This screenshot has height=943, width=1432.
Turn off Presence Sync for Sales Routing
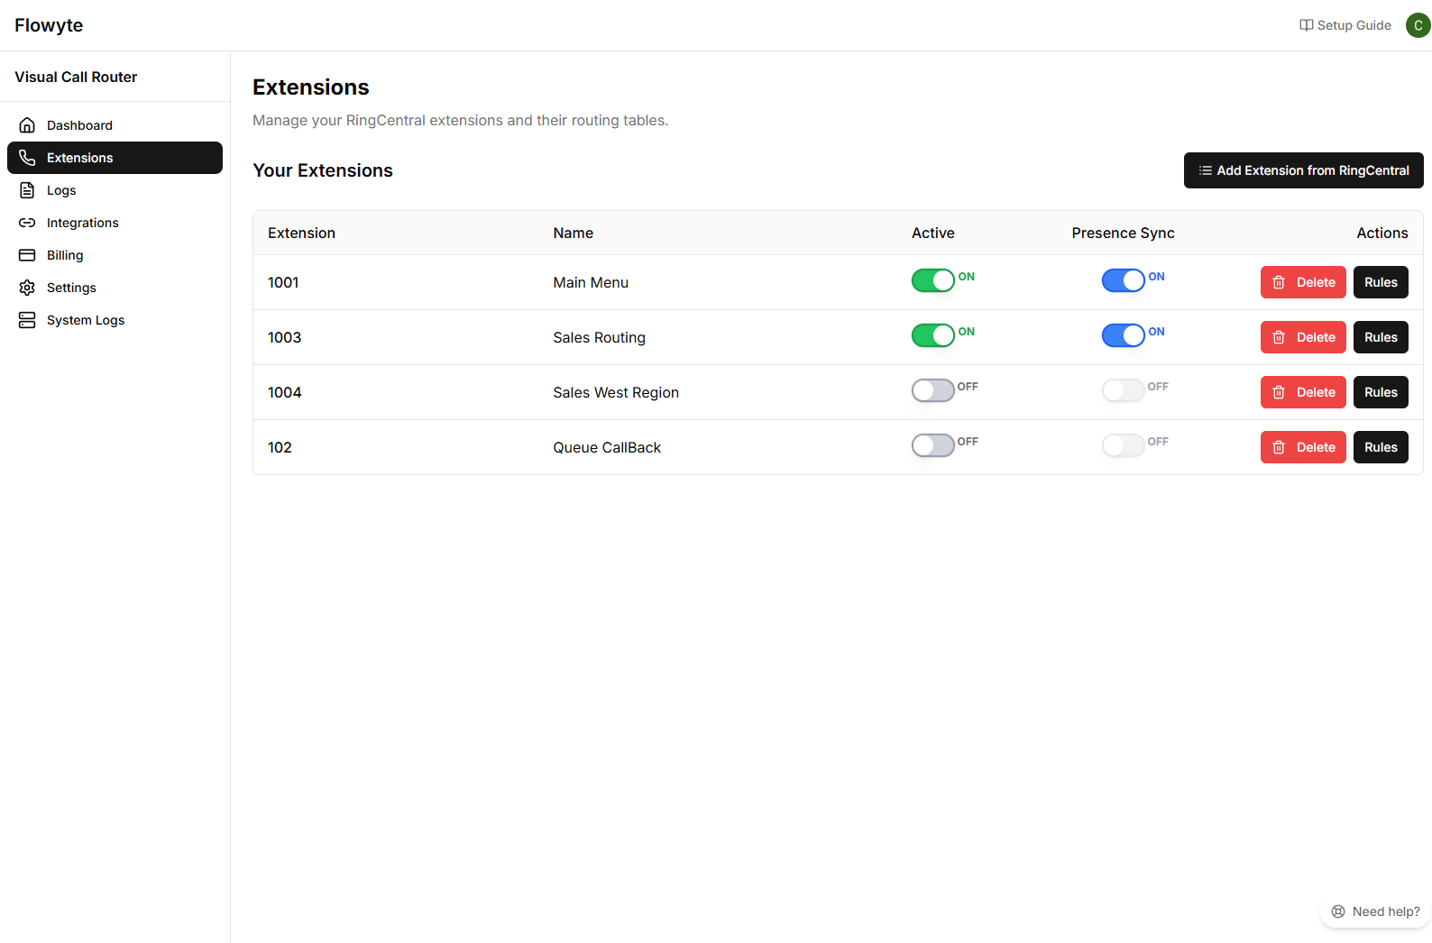pyautogui.click(x=1123, y=335)
